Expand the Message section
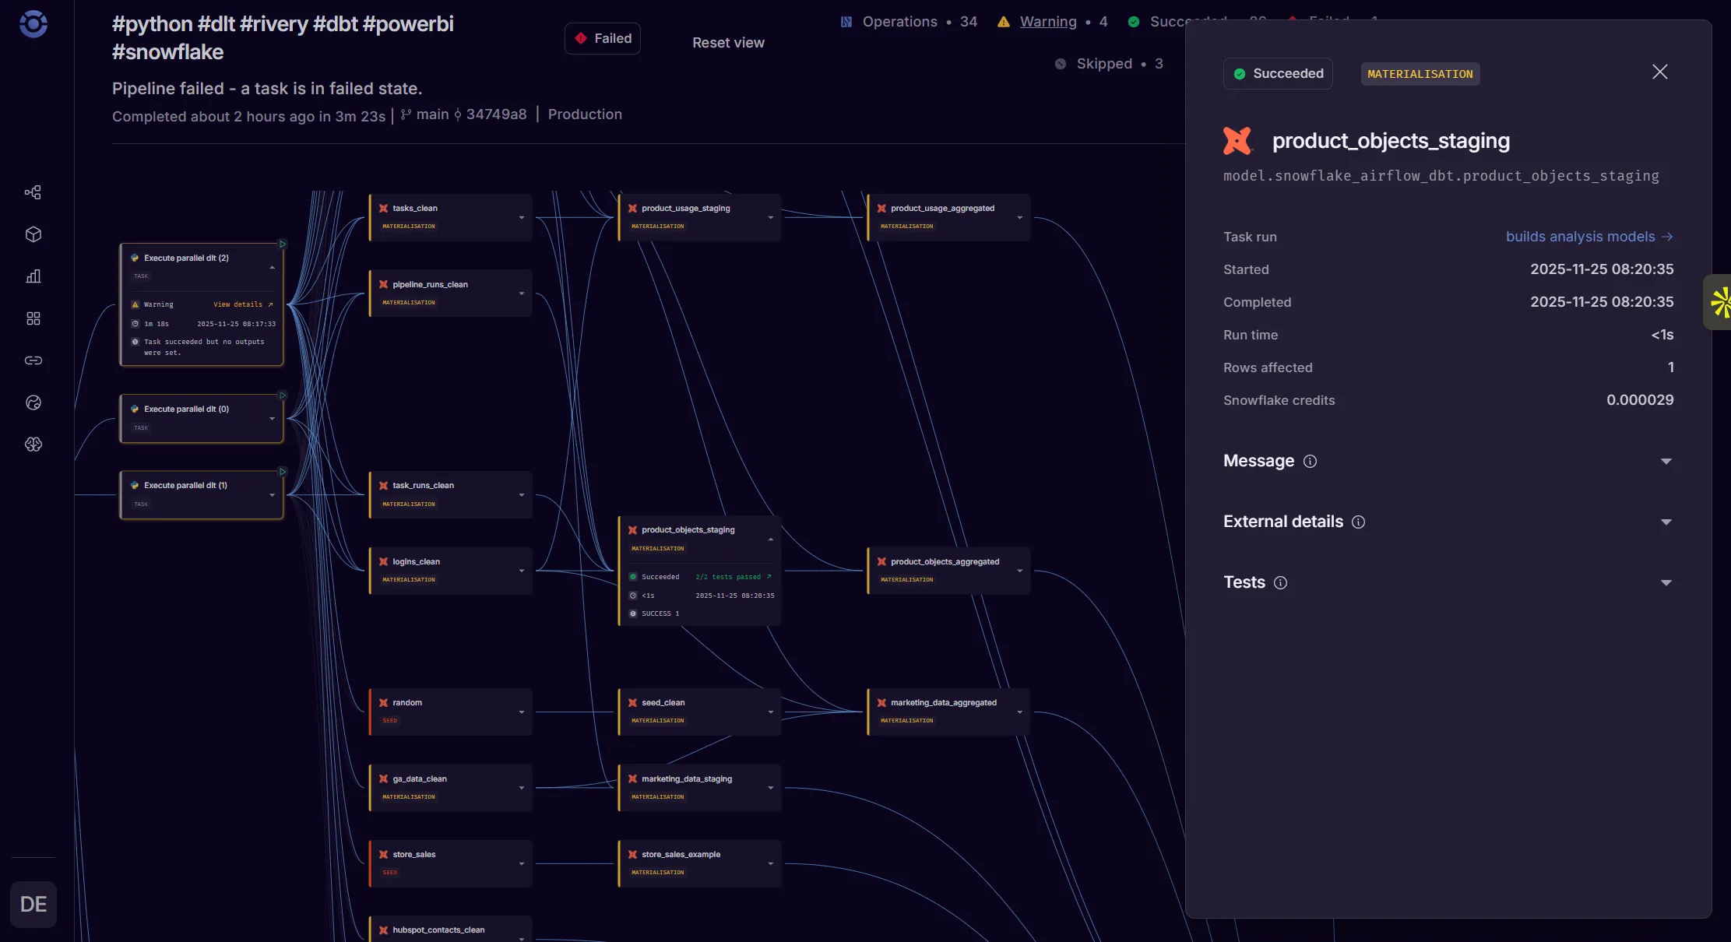This screenshot has width=1731, height=942. [x=1666, y=462]
